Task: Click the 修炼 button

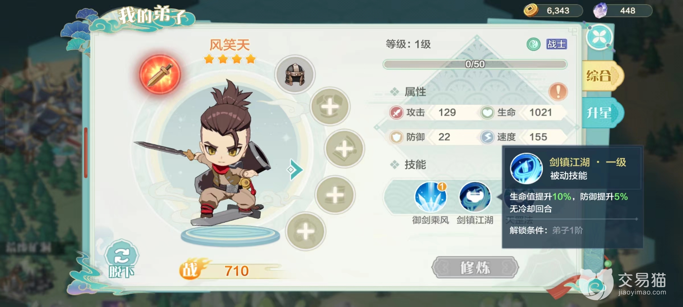Action: click(475, 267)
